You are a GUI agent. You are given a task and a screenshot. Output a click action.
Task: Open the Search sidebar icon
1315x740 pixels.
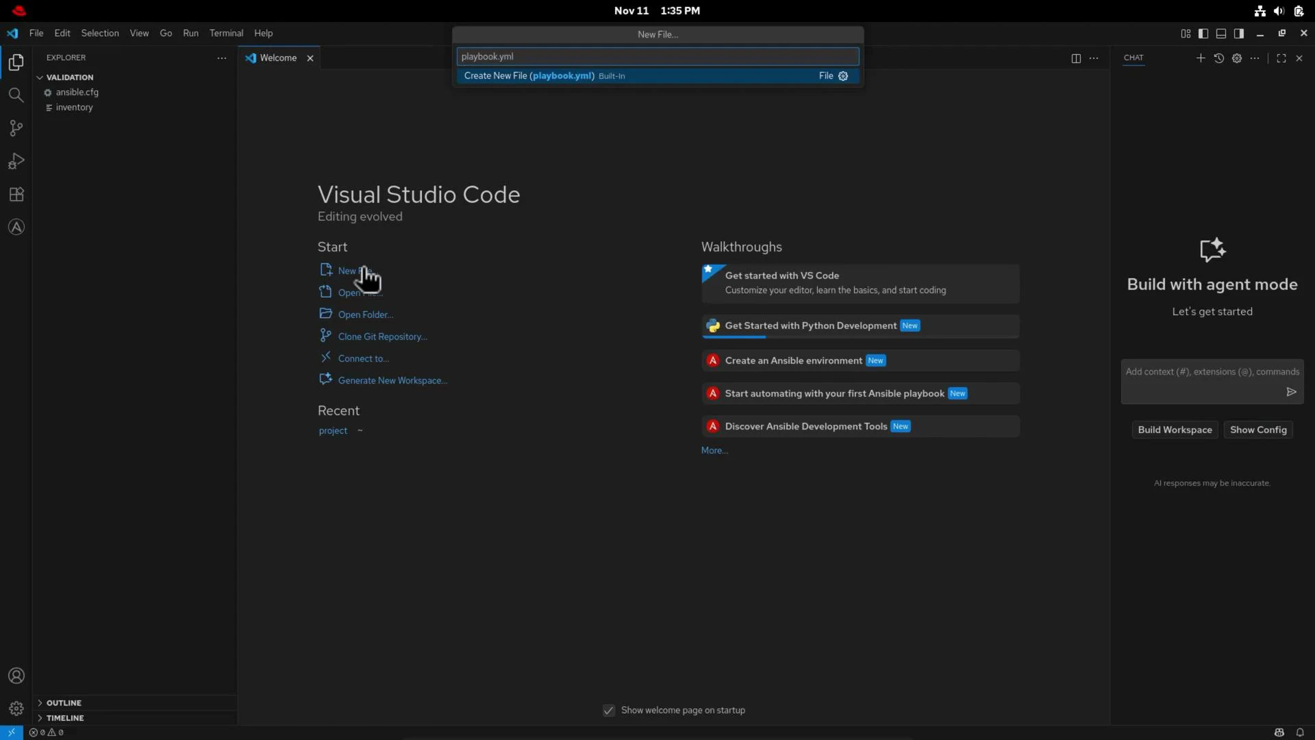click(x=16, y=95)
